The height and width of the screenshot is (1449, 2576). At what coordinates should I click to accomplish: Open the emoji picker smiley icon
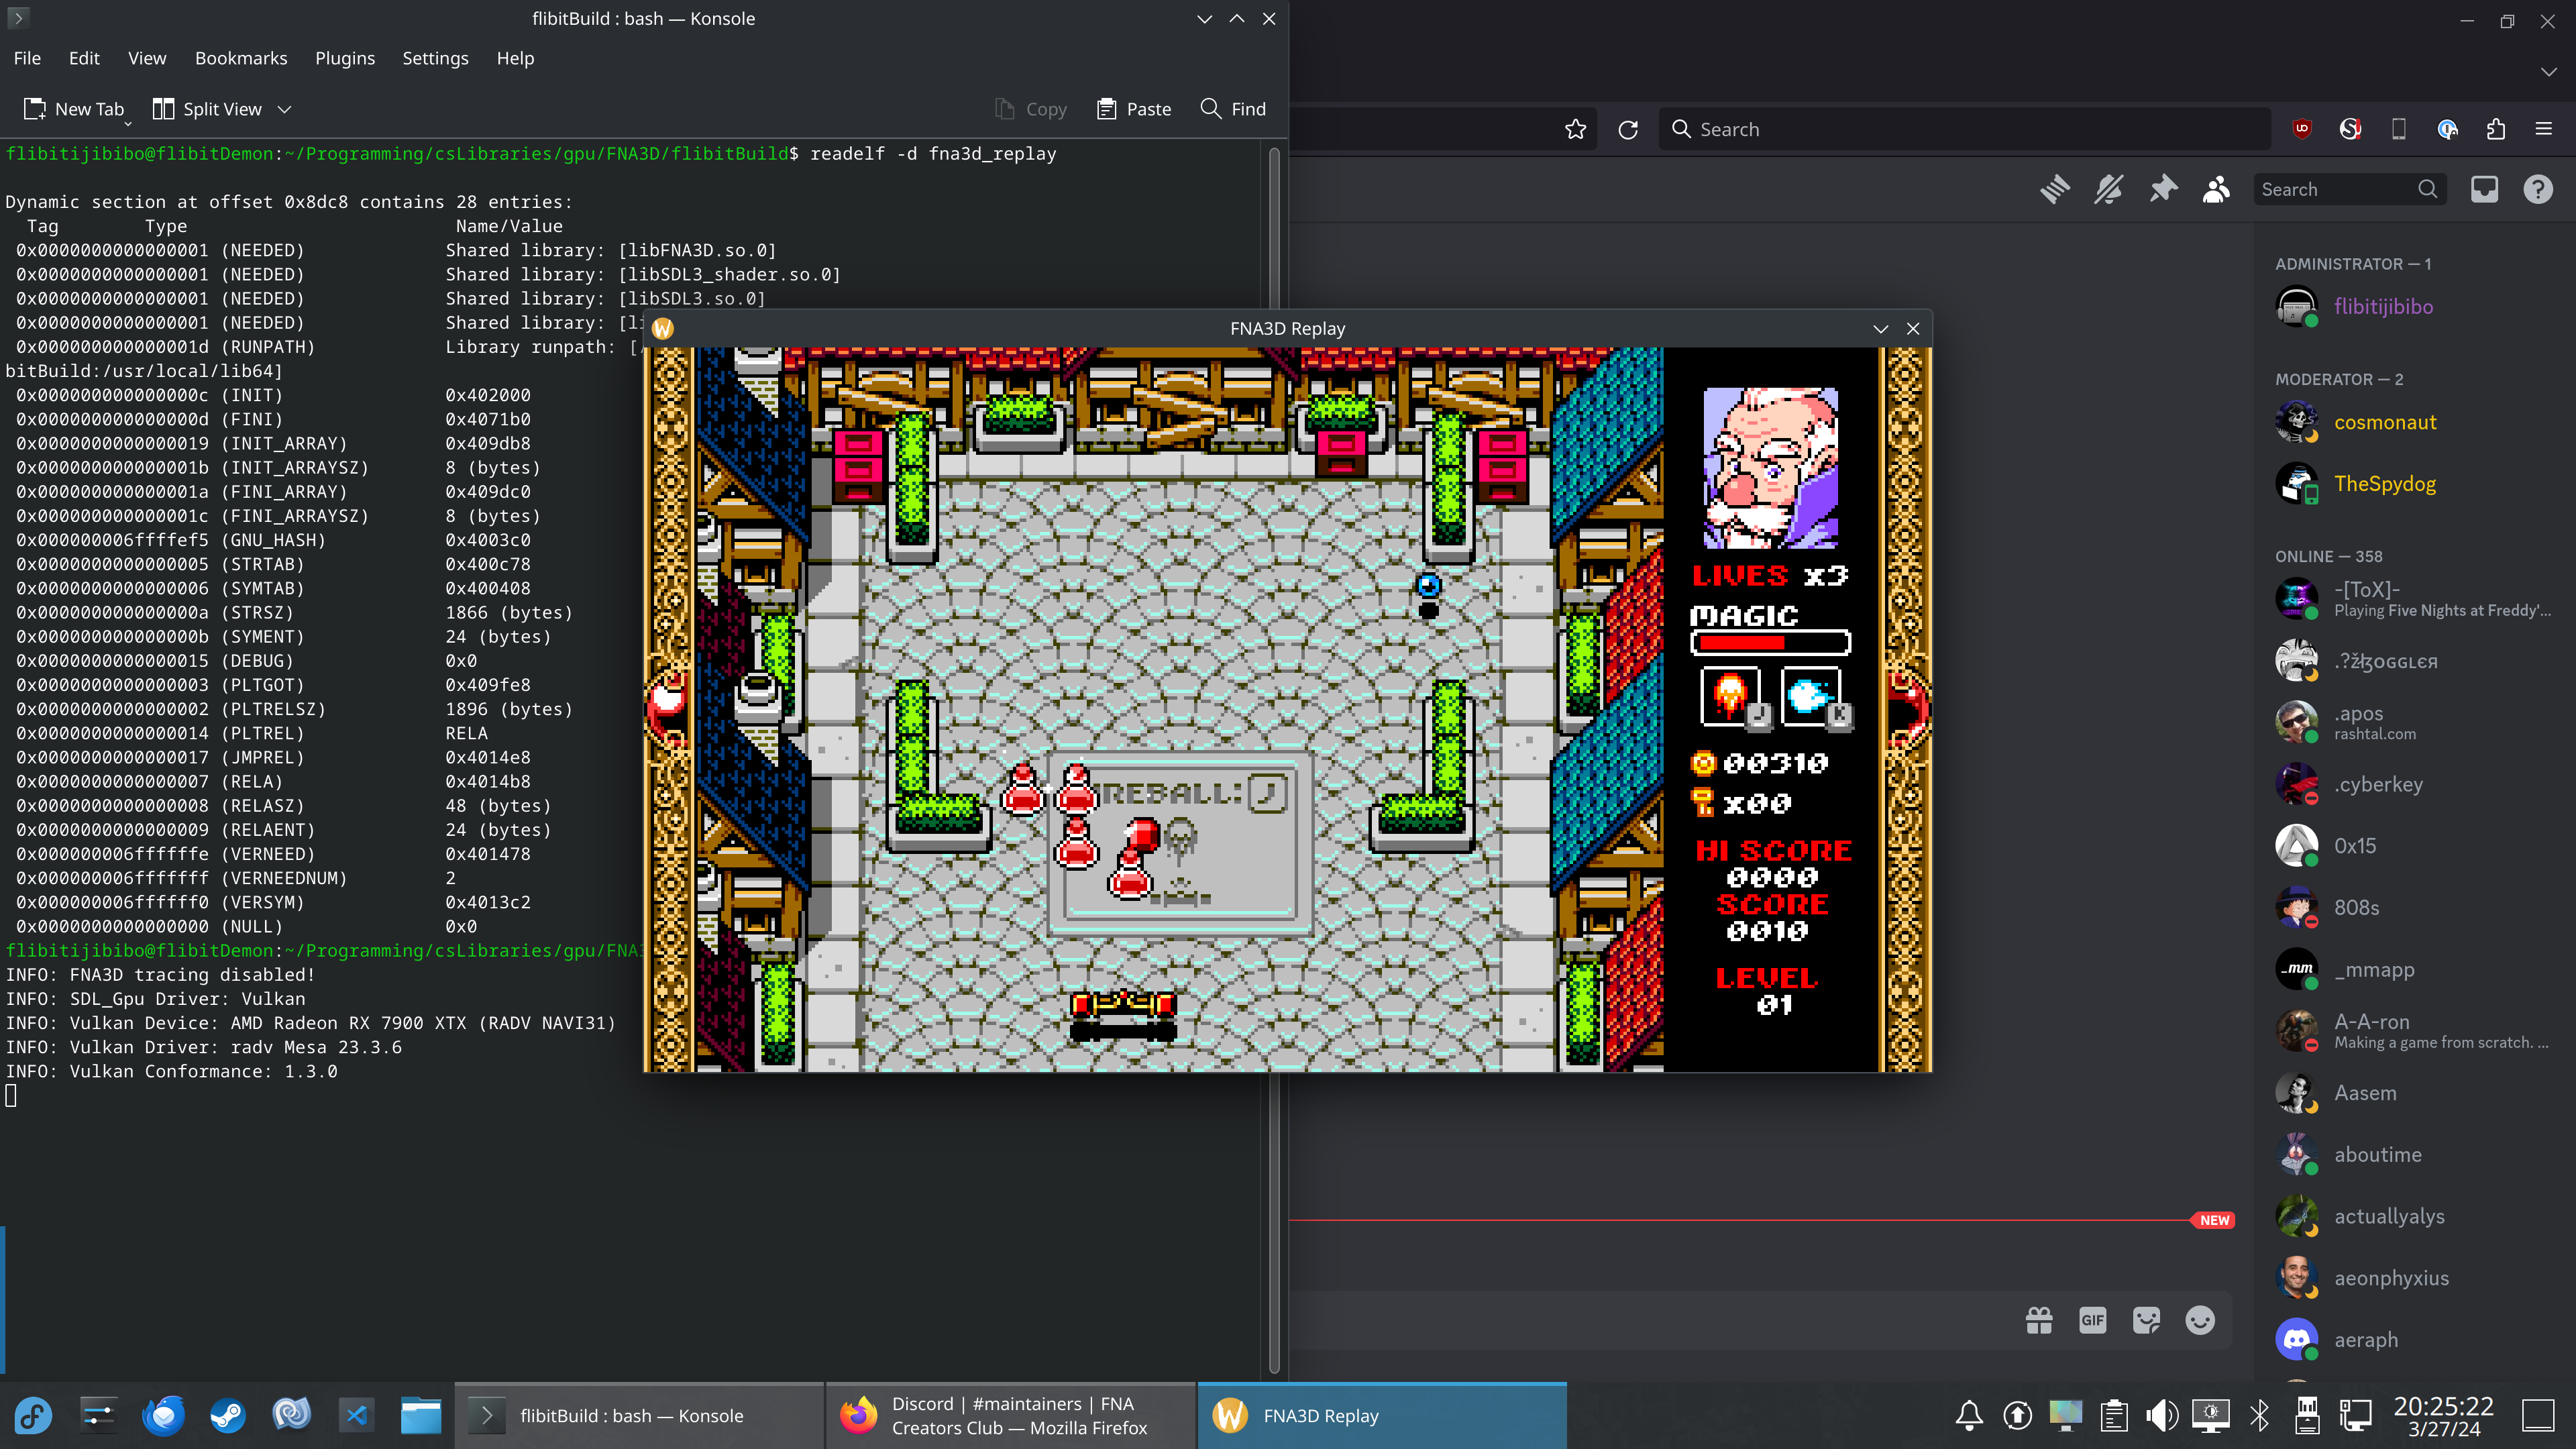(2200, 1320)
